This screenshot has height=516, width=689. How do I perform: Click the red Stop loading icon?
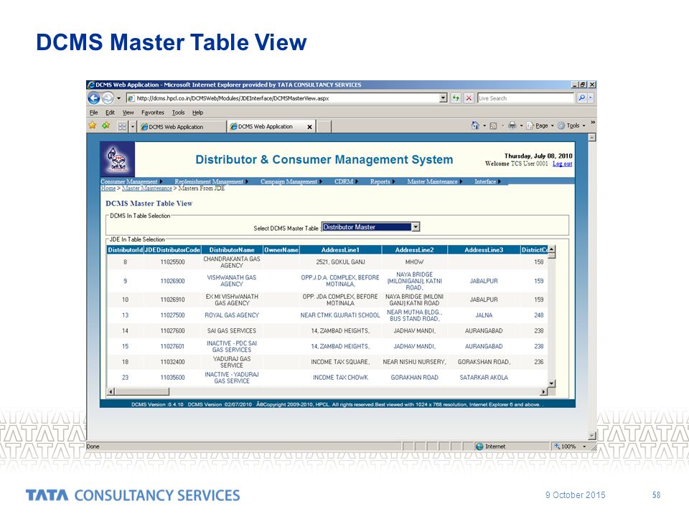point(469,98)
